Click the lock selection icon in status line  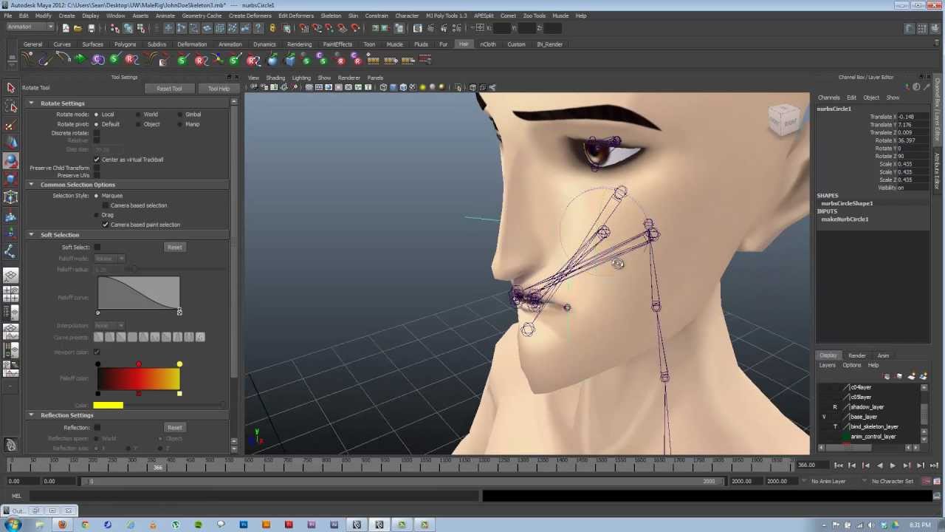point(272,28)
